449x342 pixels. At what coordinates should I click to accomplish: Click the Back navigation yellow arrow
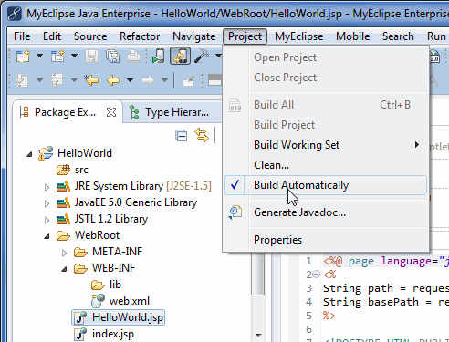[x=113, y=80]
